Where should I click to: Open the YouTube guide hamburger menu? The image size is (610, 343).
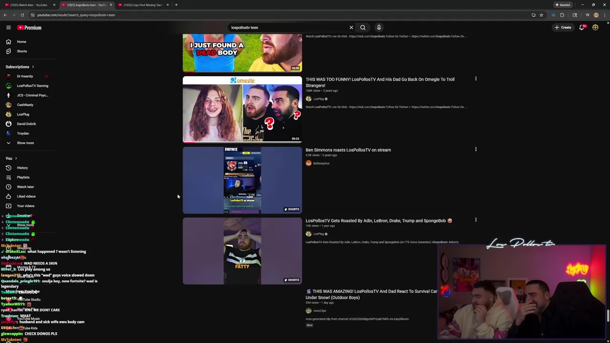click(x=8, y=28)
